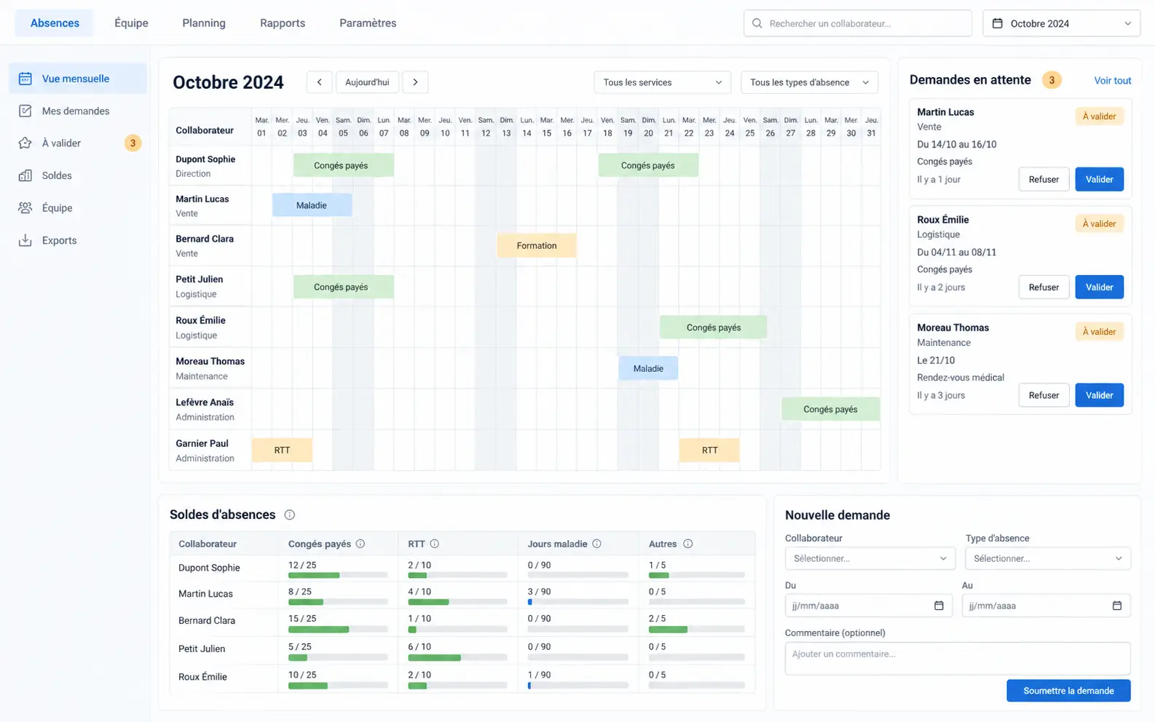Validate Martin Lucas's pending request
The width and height of the screenshot is (1155, 722).
click(1099, 179)
